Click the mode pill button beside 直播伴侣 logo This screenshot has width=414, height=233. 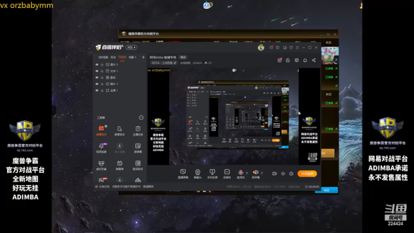click(x=131, y=48)
